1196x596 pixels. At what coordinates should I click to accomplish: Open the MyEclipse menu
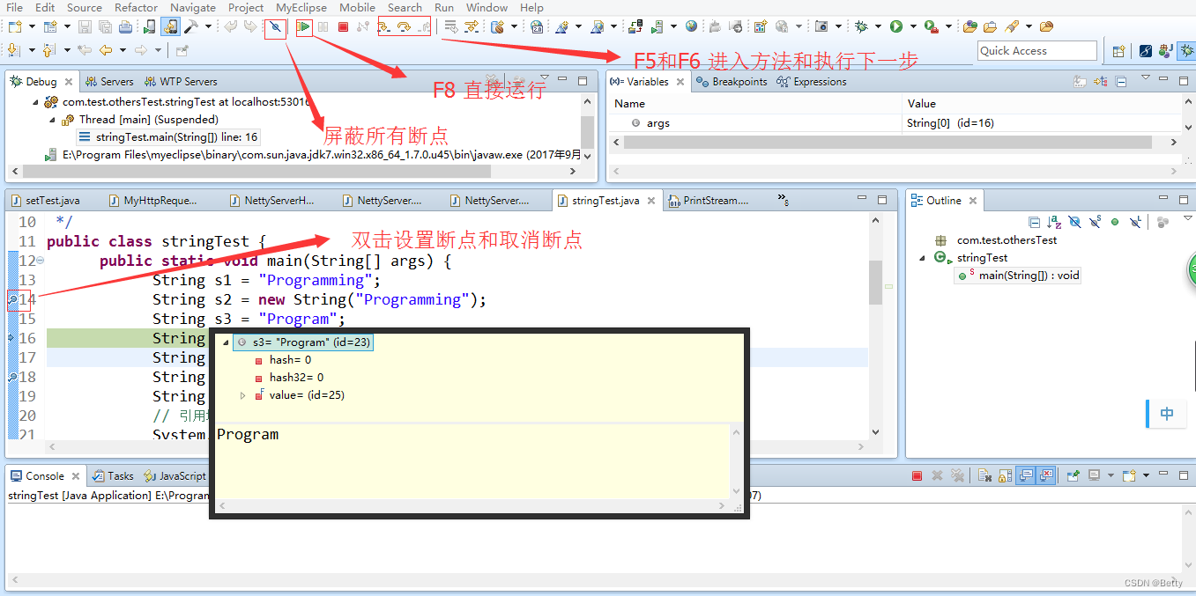click(x=301, y=7)
